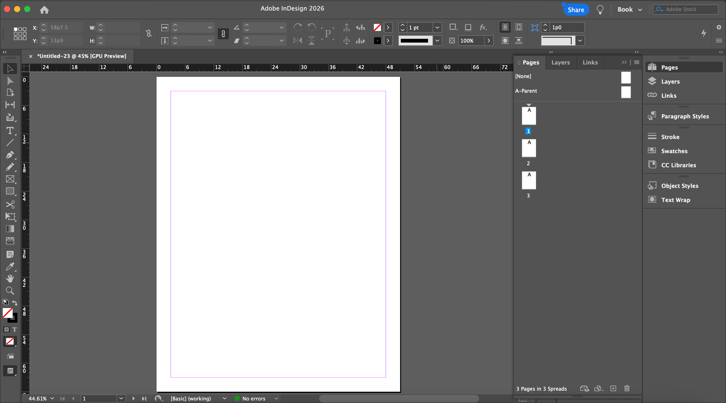This screenshot has width=726, height=403.
Task: Switch to the Layers tab
Action: click(560, 62)
